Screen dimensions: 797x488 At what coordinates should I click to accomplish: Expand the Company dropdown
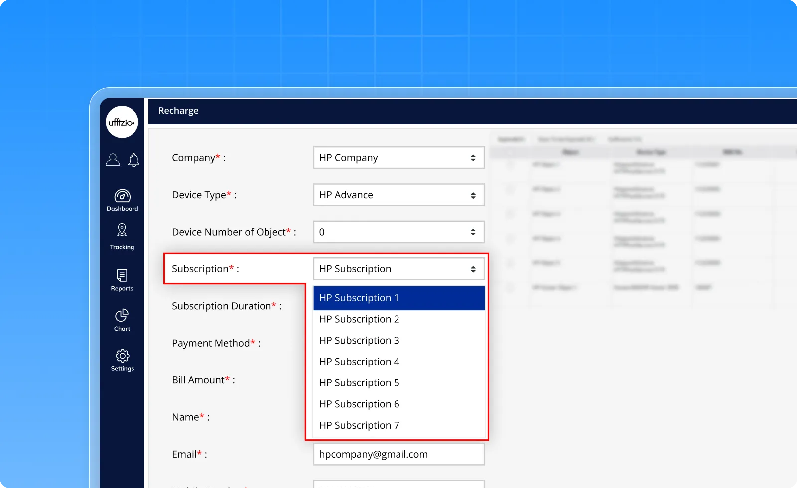[x=398, y=158]
